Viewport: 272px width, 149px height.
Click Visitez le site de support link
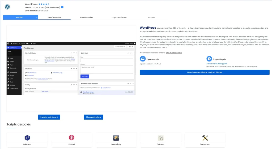pos(216,64)
